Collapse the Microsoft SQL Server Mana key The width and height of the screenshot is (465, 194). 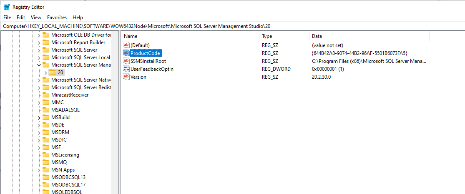39,65
